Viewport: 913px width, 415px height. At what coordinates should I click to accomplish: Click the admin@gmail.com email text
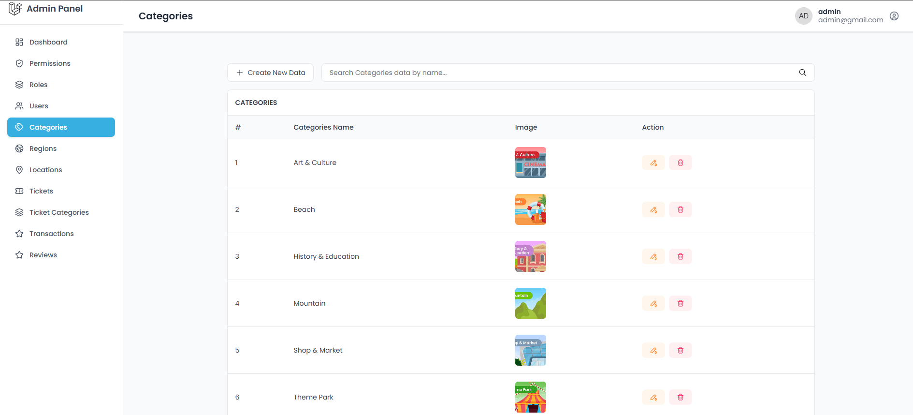(851, 20)
